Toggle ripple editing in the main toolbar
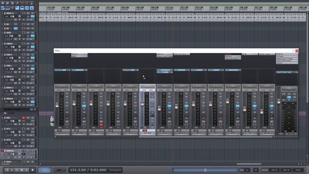The width and height of the screenshot is (309, 174). [x=12, y=8]
